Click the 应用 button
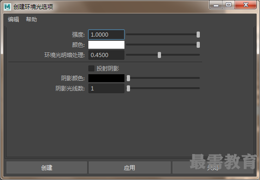The image size is (260, 180). pyautogui.click(x=130, y=167)
